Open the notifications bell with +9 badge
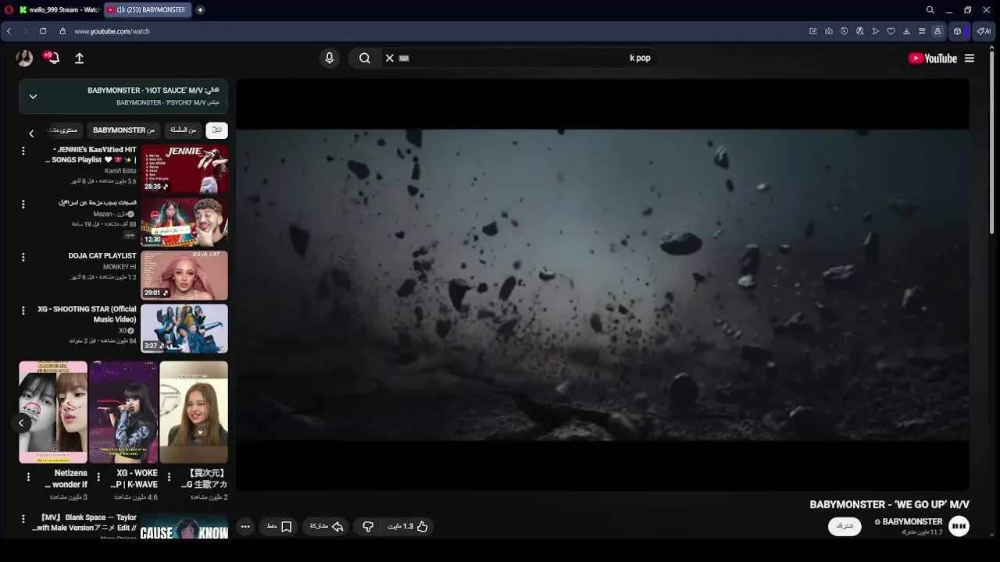Screen dimensions: 1000x562 point(53,58)
